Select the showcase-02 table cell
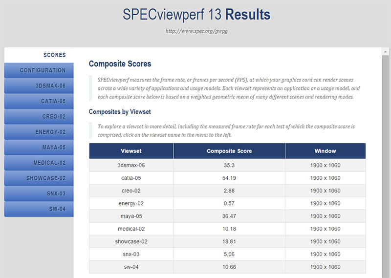 pyautogui.click(x=131, y=241)
